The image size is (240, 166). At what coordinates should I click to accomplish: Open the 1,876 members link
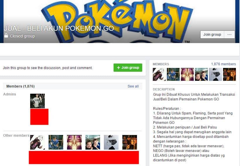pyautogui.click(x=224, y=64)
